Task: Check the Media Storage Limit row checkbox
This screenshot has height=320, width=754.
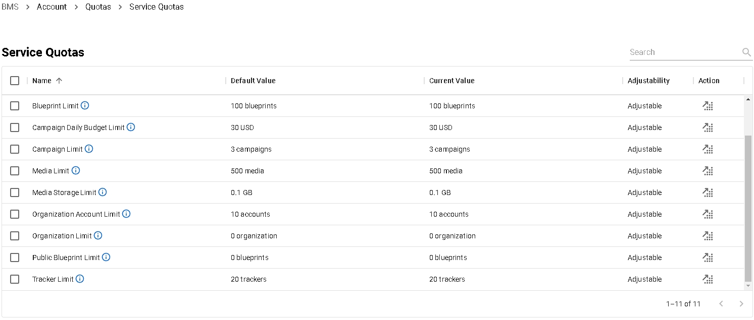Action: point(15,193)
